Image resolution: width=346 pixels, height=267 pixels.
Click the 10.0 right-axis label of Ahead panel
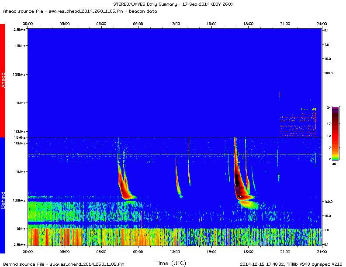328,59
